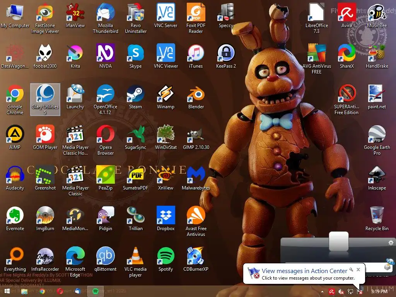Open Opera Browser desktop shortcut
The width and height of the screenshot is (396, 297).
tap(106, 140)
